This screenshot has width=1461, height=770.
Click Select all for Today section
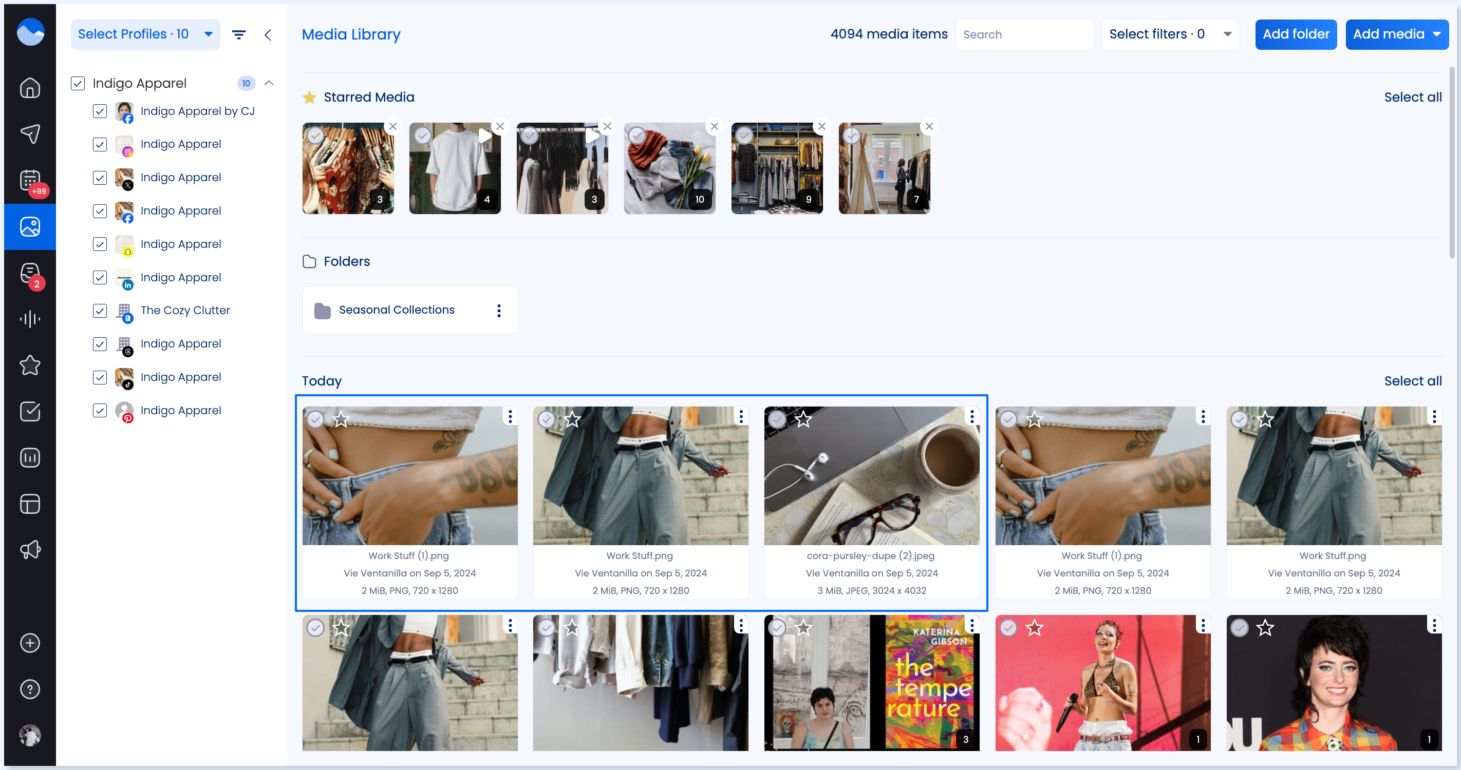[1413, 381]
